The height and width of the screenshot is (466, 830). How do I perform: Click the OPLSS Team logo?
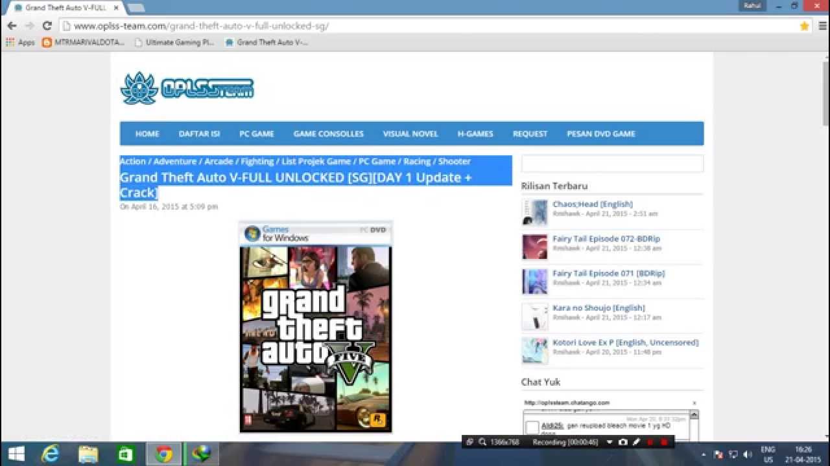[x=187, y=88]
